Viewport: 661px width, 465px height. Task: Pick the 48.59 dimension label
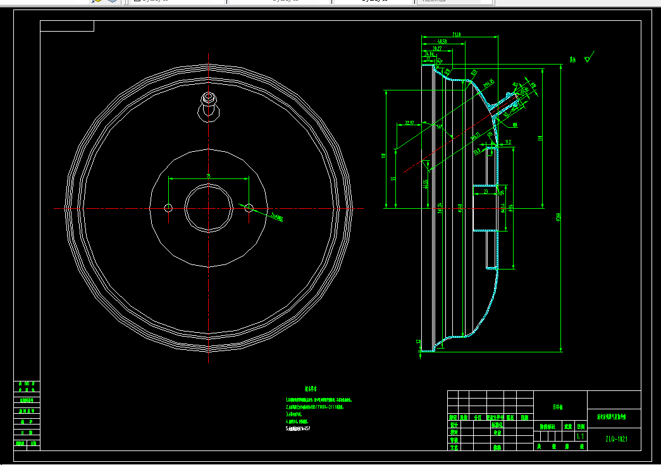click(442, 42)
